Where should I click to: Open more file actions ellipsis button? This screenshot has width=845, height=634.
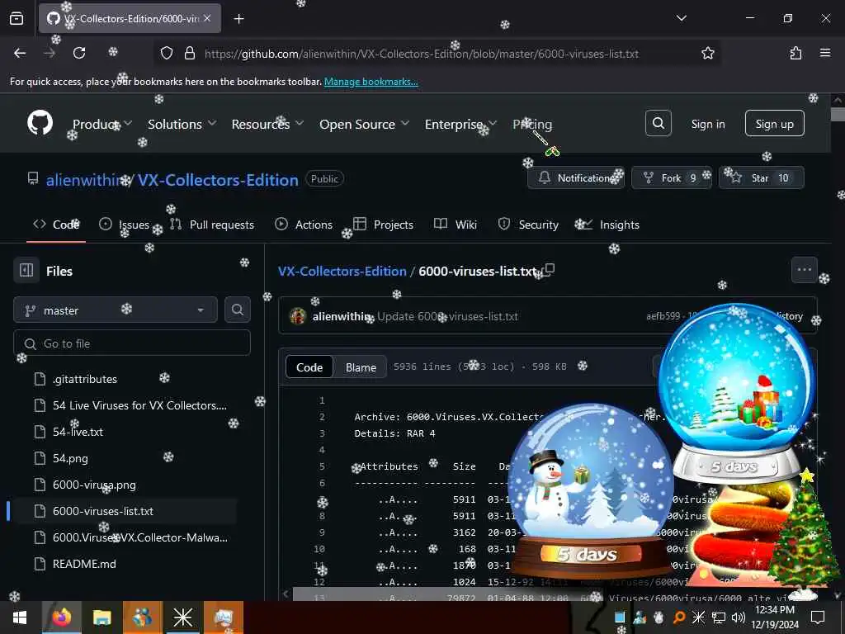pos(804,270)
